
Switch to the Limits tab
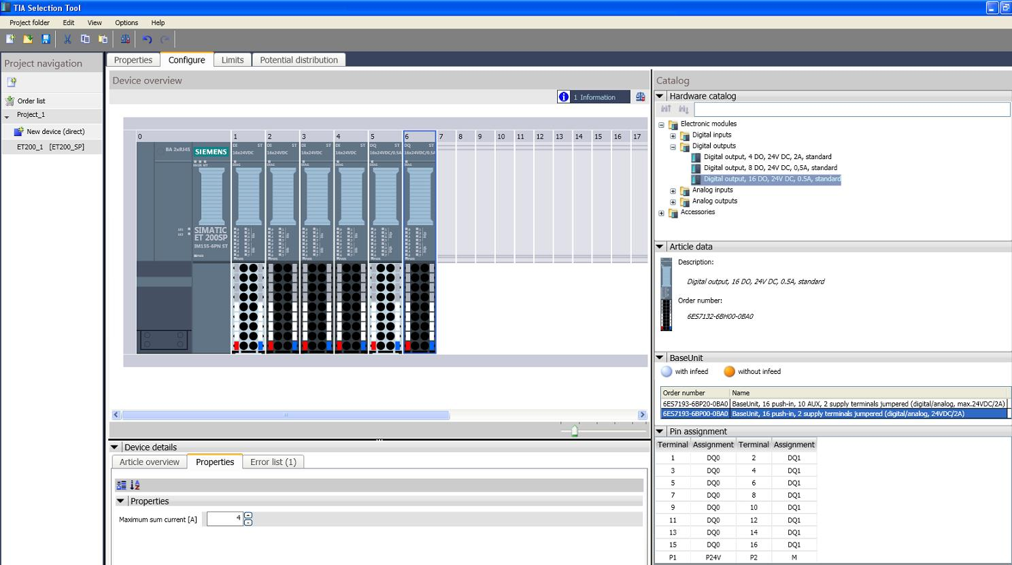coord(233,60)
